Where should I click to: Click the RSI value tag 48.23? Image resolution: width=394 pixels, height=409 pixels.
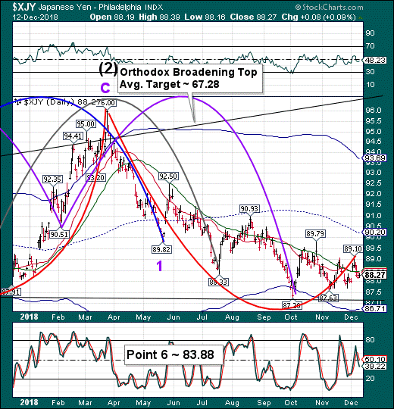[375, 61]
